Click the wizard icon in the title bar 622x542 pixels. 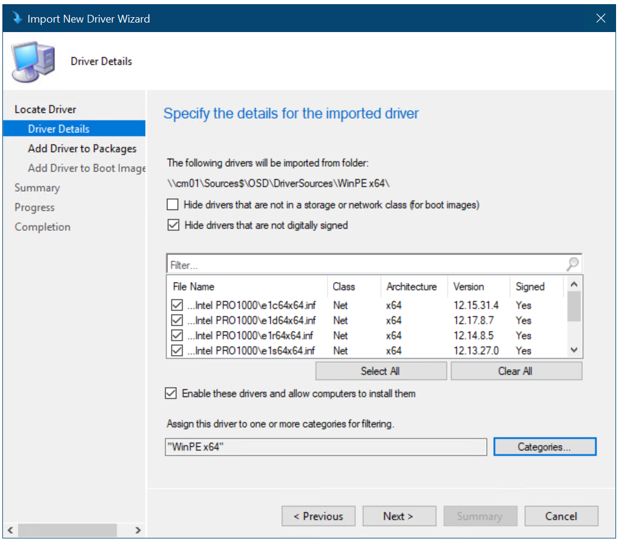tap(18, 18)
